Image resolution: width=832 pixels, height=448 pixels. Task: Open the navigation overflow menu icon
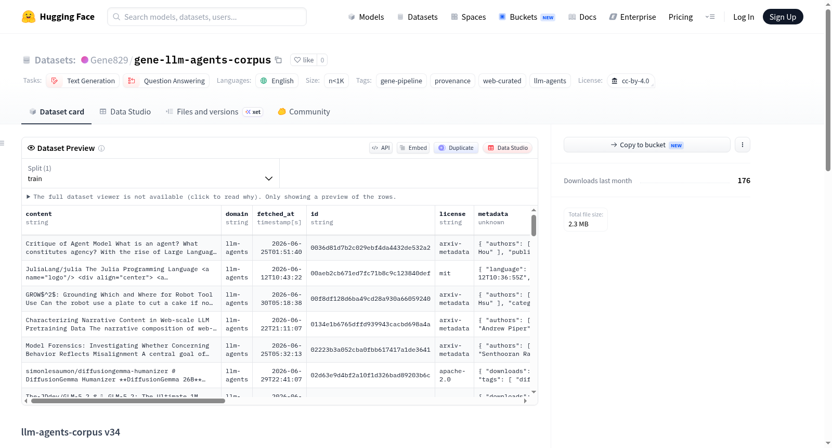click(710, 17)
